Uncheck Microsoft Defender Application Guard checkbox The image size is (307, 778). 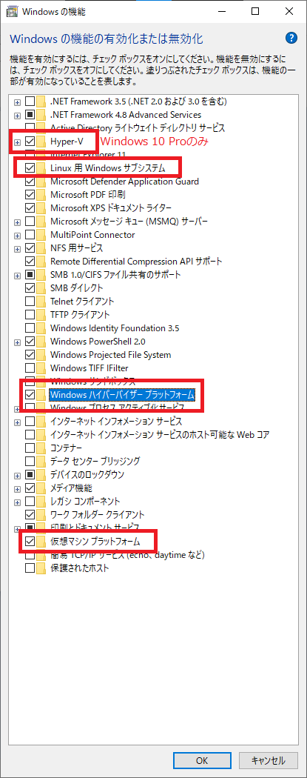click(x=30, y=182)
